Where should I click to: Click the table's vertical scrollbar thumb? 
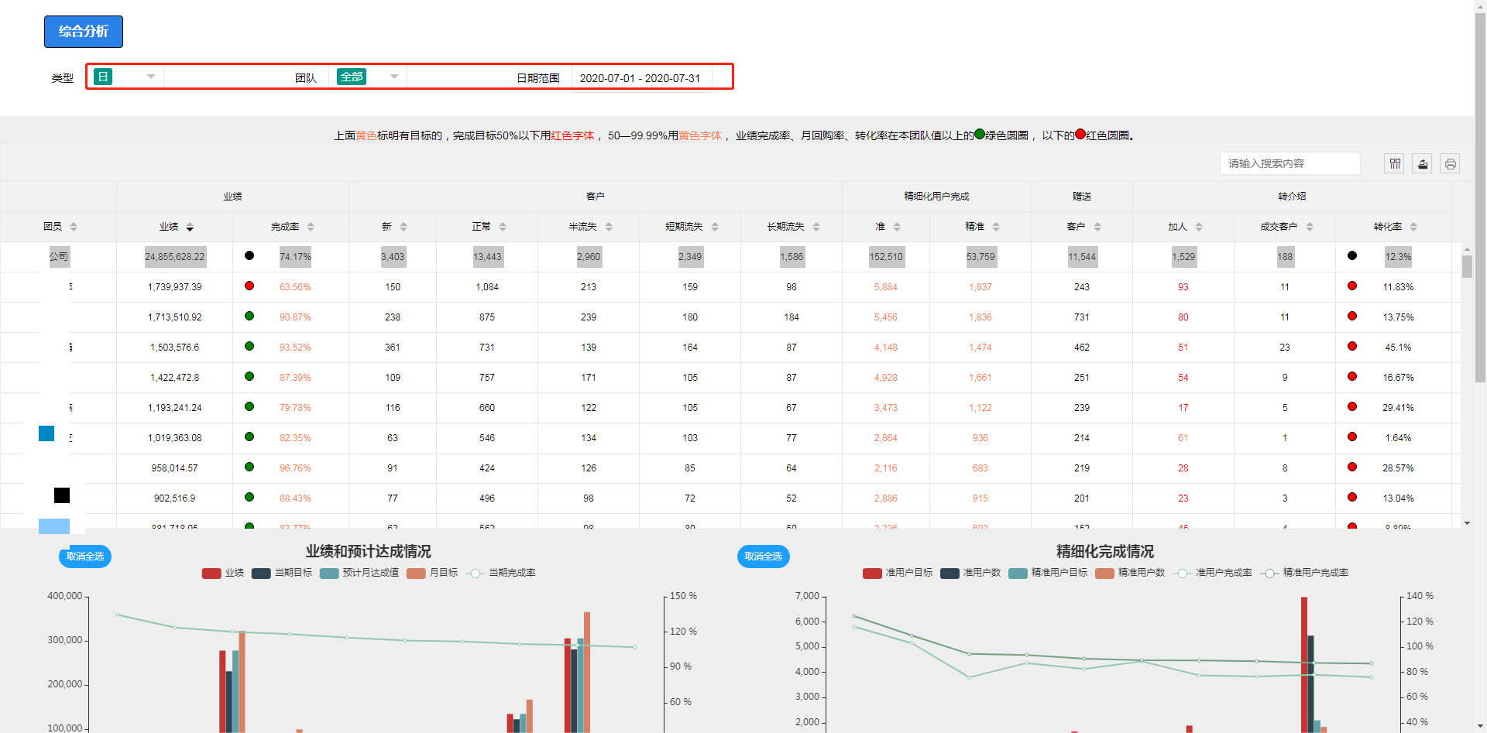(1467, 265)
